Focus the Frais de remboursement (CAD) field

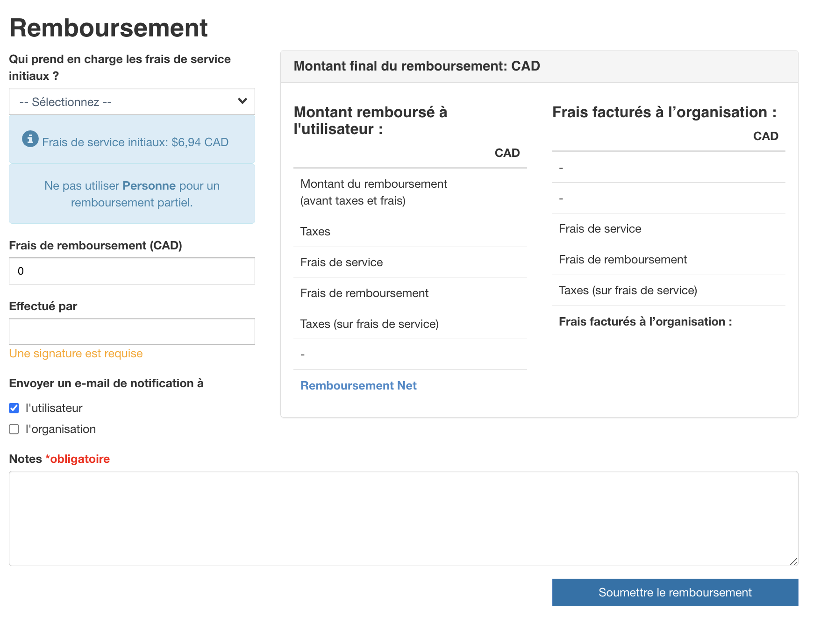click(132, 271)
